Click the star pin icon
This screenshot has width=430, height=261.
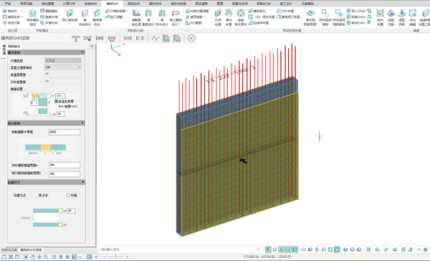tap(92, 46)
